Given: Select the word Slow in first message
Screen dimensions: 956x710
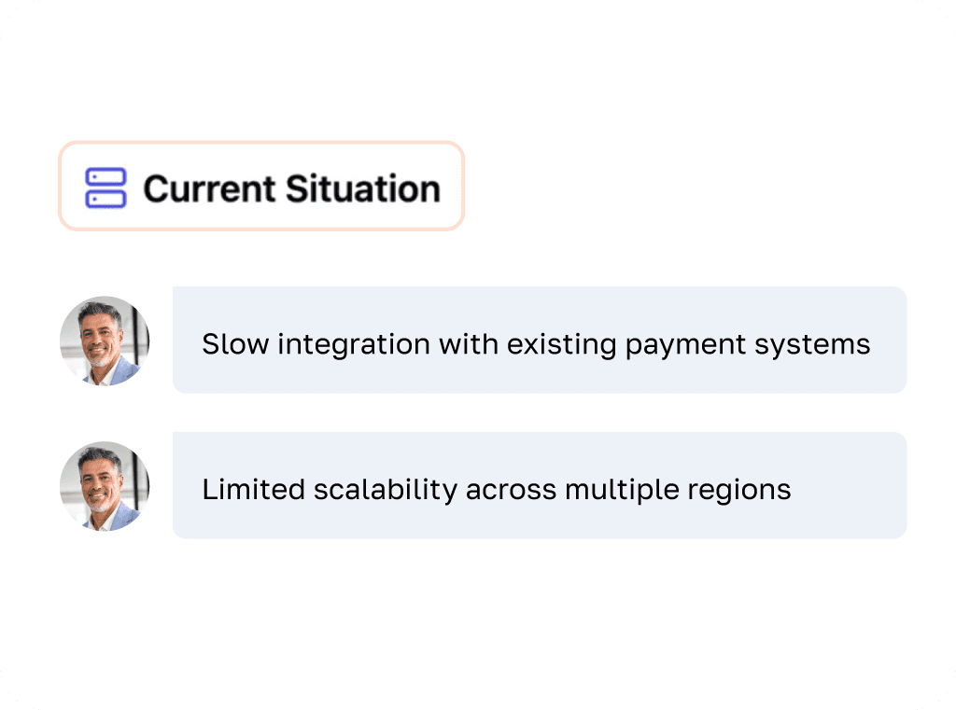Looking at the screenshot, I should pyautogui.click(x=235, y=344).
